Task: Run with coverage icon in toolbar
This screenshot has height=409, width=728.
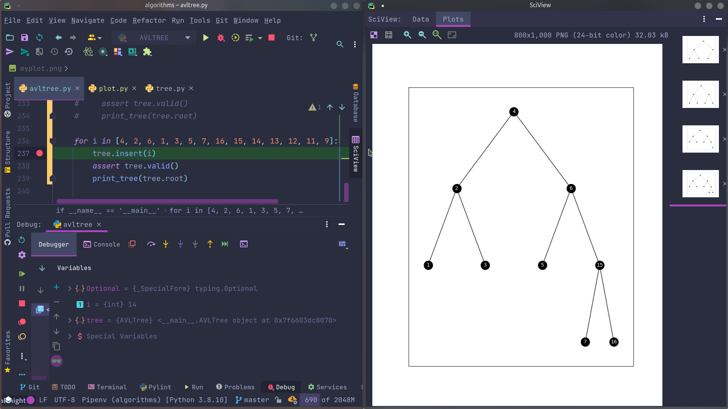Action: [235, 37]
